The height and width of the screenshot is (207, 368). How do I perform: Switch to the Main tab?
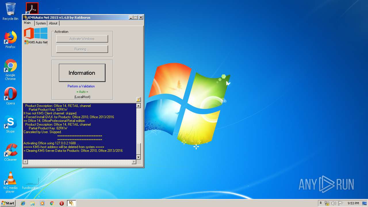click(27, 23)
